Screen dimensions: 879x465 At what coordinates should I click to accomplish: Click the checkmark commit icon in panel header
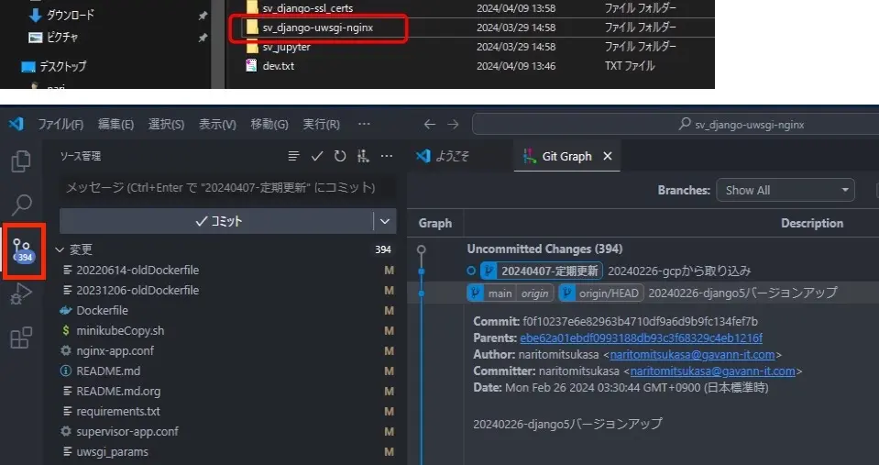pos(317,157)
